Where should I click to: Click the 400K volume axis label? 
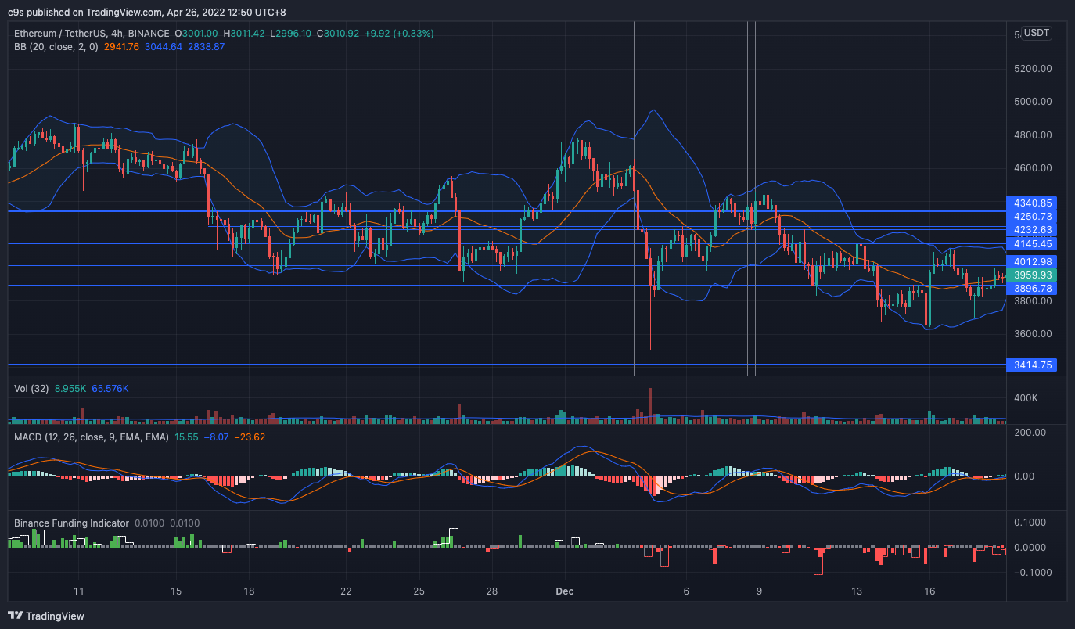[x=1026, y=399]
